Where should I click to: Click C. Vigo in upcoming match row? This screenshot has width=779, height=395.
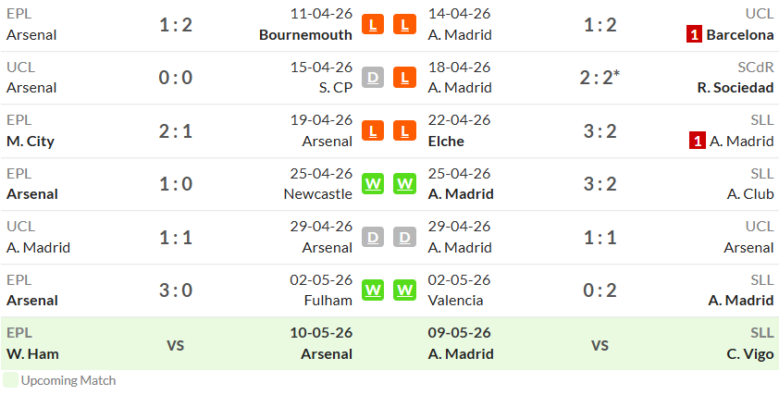[x=750, y=353]
